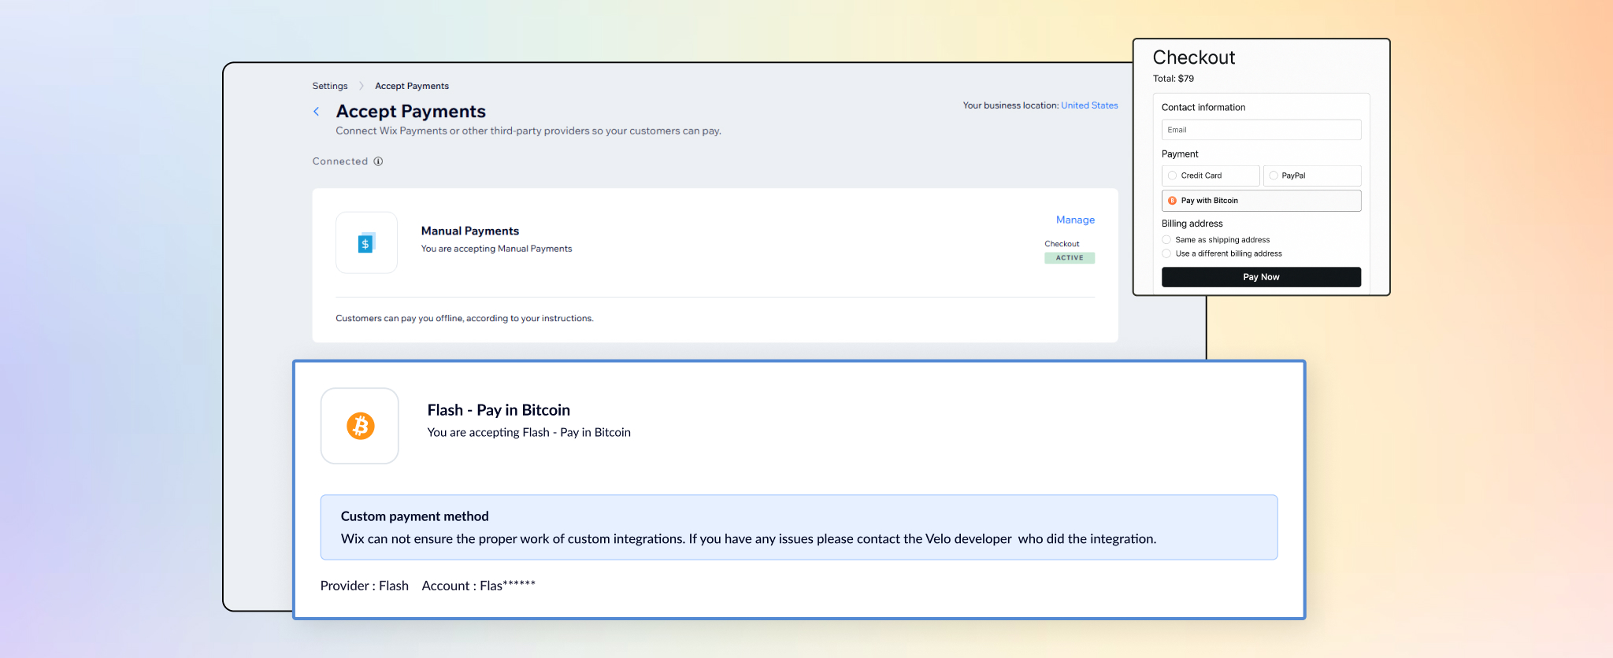Click the breadcrumb chevron separator
The image size is (1613, 658).
coord(362,86)
